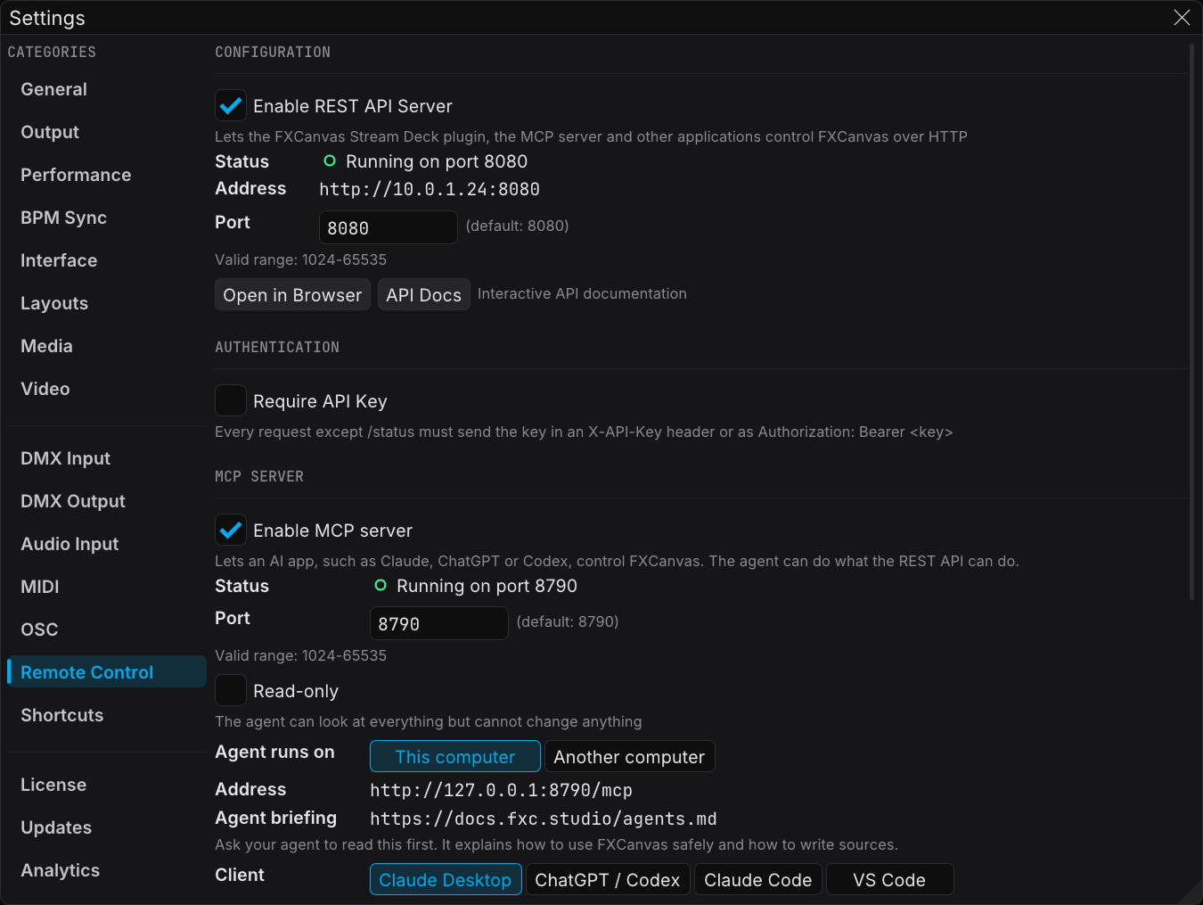
Task: Choose ChatGPT / Codex as client
Action: [x=608, y=880]
